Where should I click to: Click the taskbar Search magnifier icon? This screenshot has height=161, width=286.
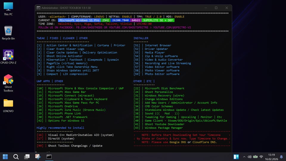coord(16,157)
